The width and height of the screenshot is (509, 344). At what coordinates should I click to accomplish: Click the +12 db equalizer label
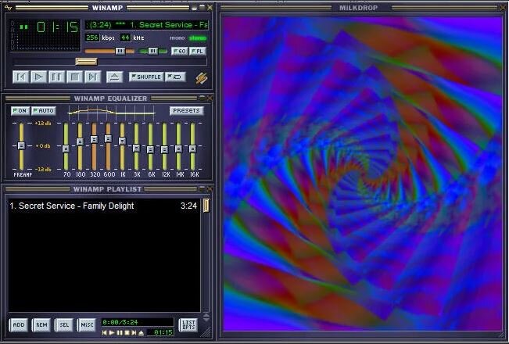[x=43, y=124]
